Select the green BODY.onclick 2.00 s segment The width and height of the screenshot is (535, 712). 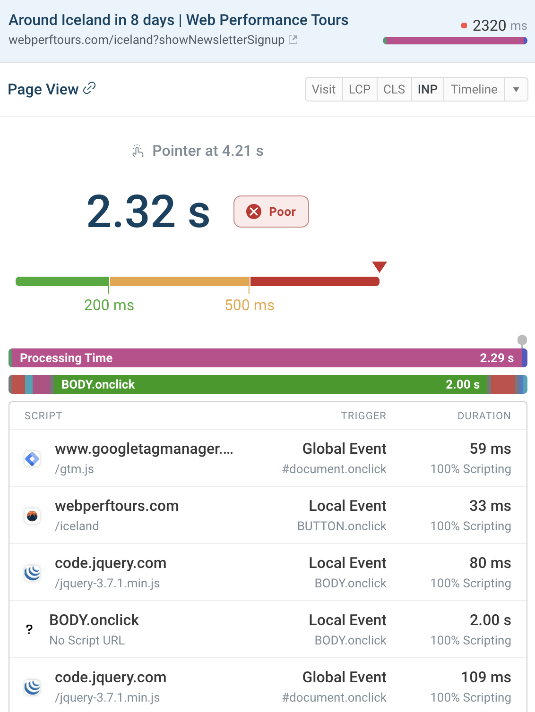[x=270, y=384]
